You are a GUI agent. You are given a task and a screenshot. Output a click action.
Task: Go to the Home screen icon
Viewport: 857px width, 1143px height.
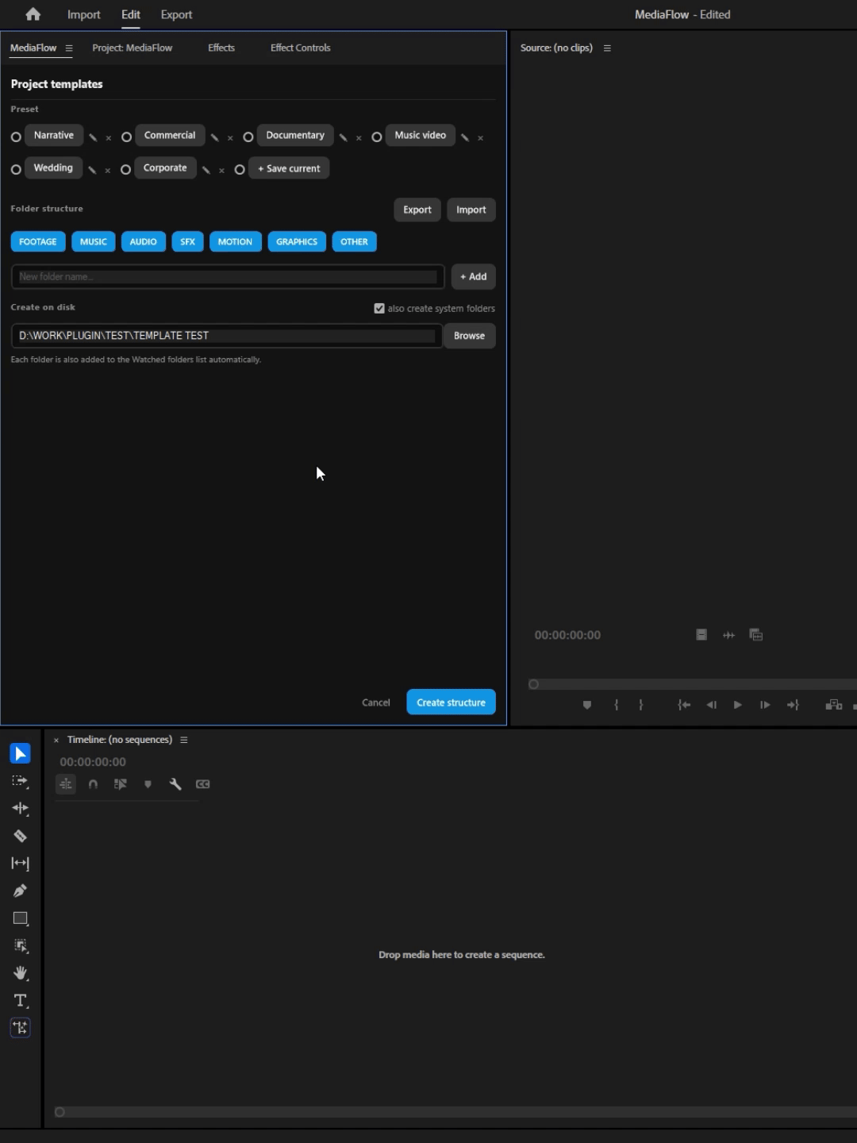[33, 14]
